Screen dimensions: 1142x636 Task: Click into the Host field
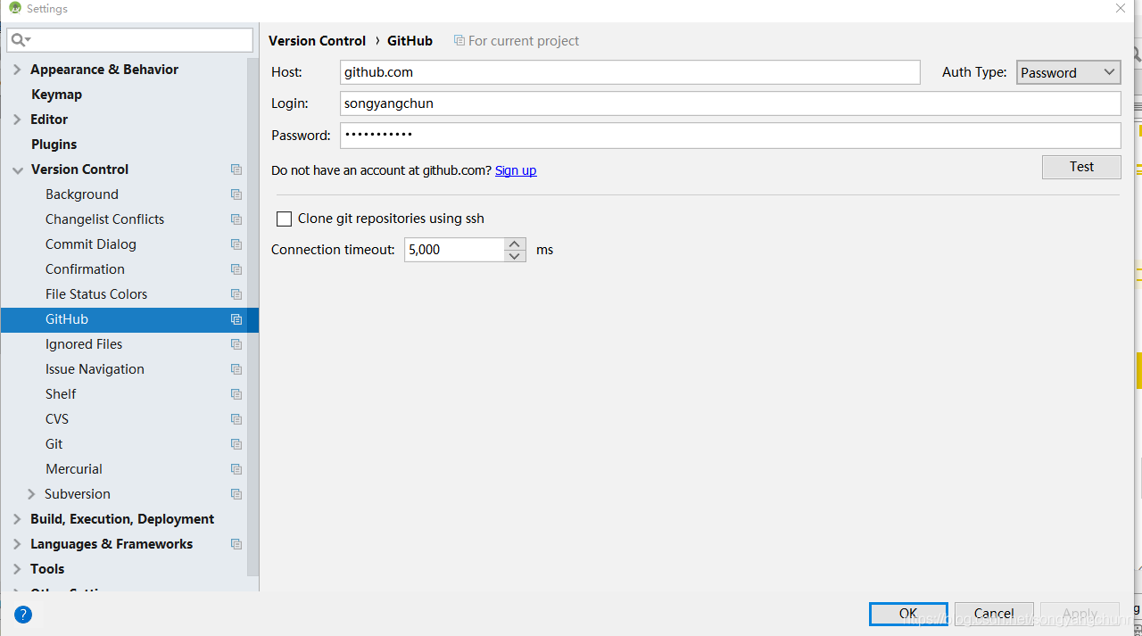[x=630, y=72]
